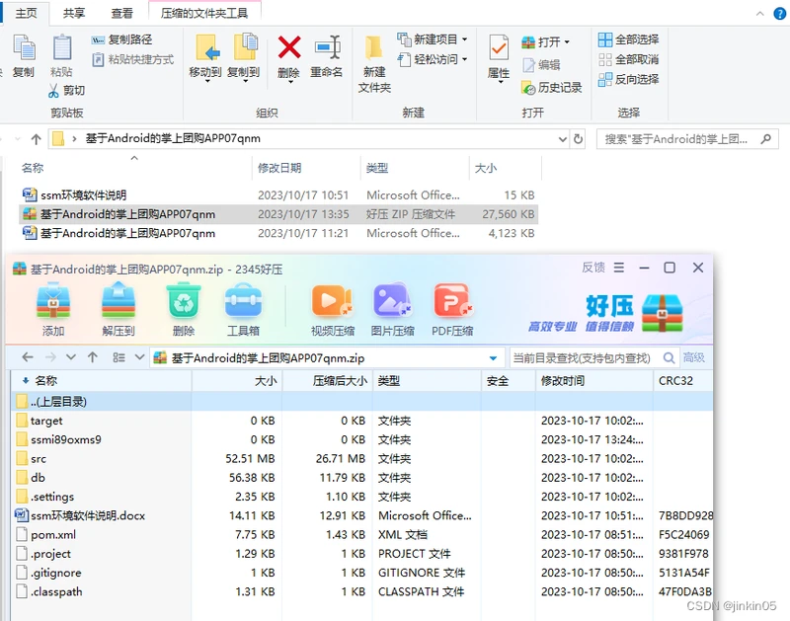Screen dimensions: 790x621
Task: Expand the view mode dropdown arrow
Action: coord(139,357)
